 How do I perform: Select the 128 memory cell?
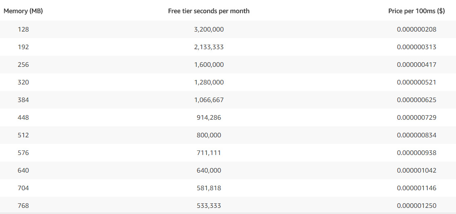pos(24,30)
